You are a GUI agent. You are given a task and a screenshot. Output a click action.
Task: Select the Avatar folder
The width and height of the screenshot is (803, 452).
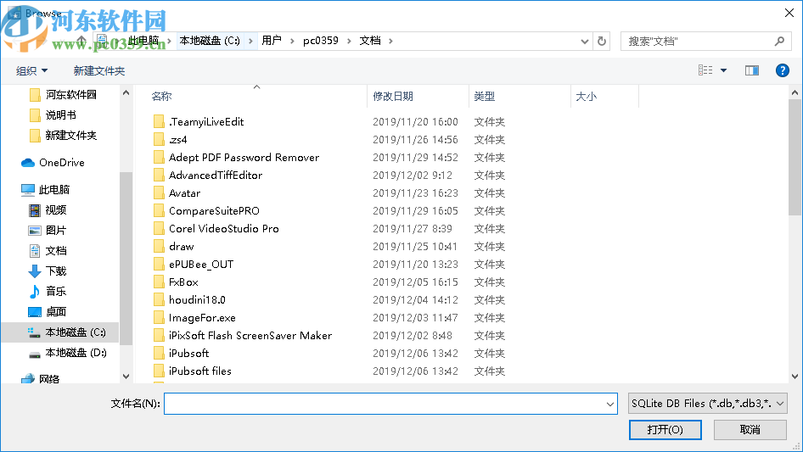pos(177,193)
